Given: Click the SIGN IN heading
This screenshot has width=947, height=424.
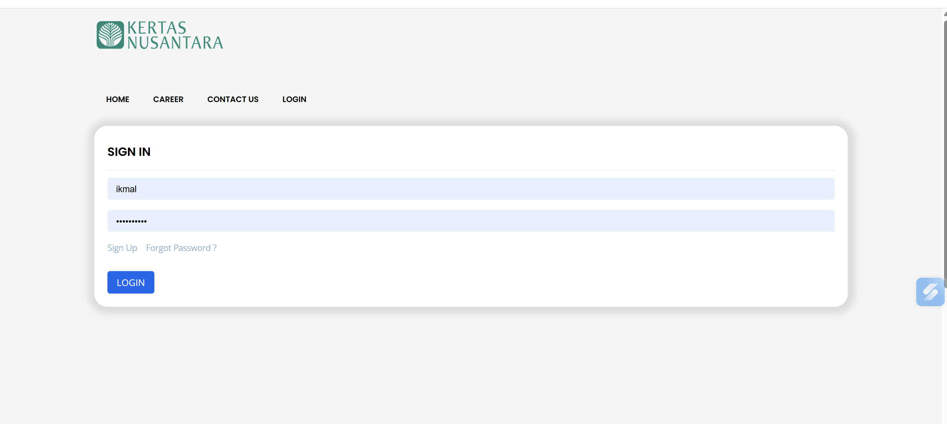Looking at the screenshot, I should tap(129, 152).
